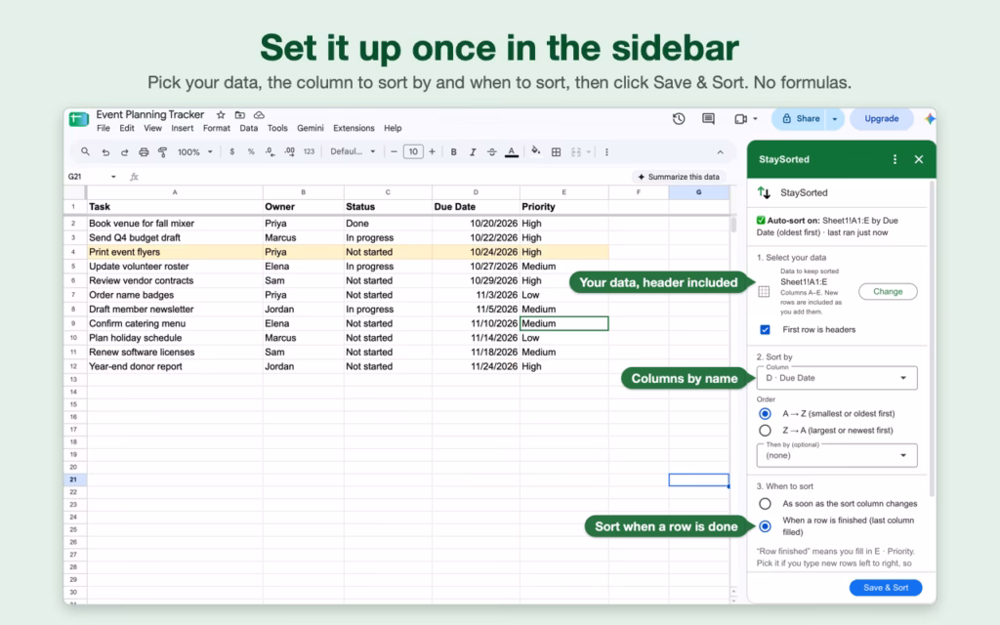Click the Share button
This screenshot has width=1000, height=625.
pyautogui.click(x=801, y=118)
